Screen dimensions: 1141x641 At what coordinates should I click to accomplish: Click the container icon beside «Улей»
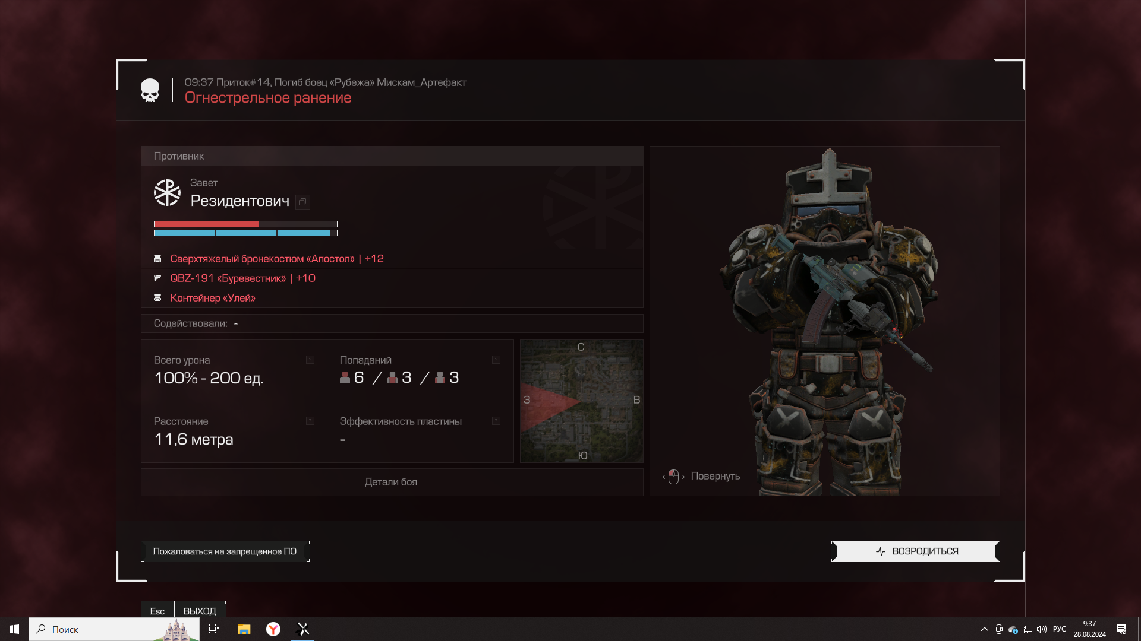point(157,298)
